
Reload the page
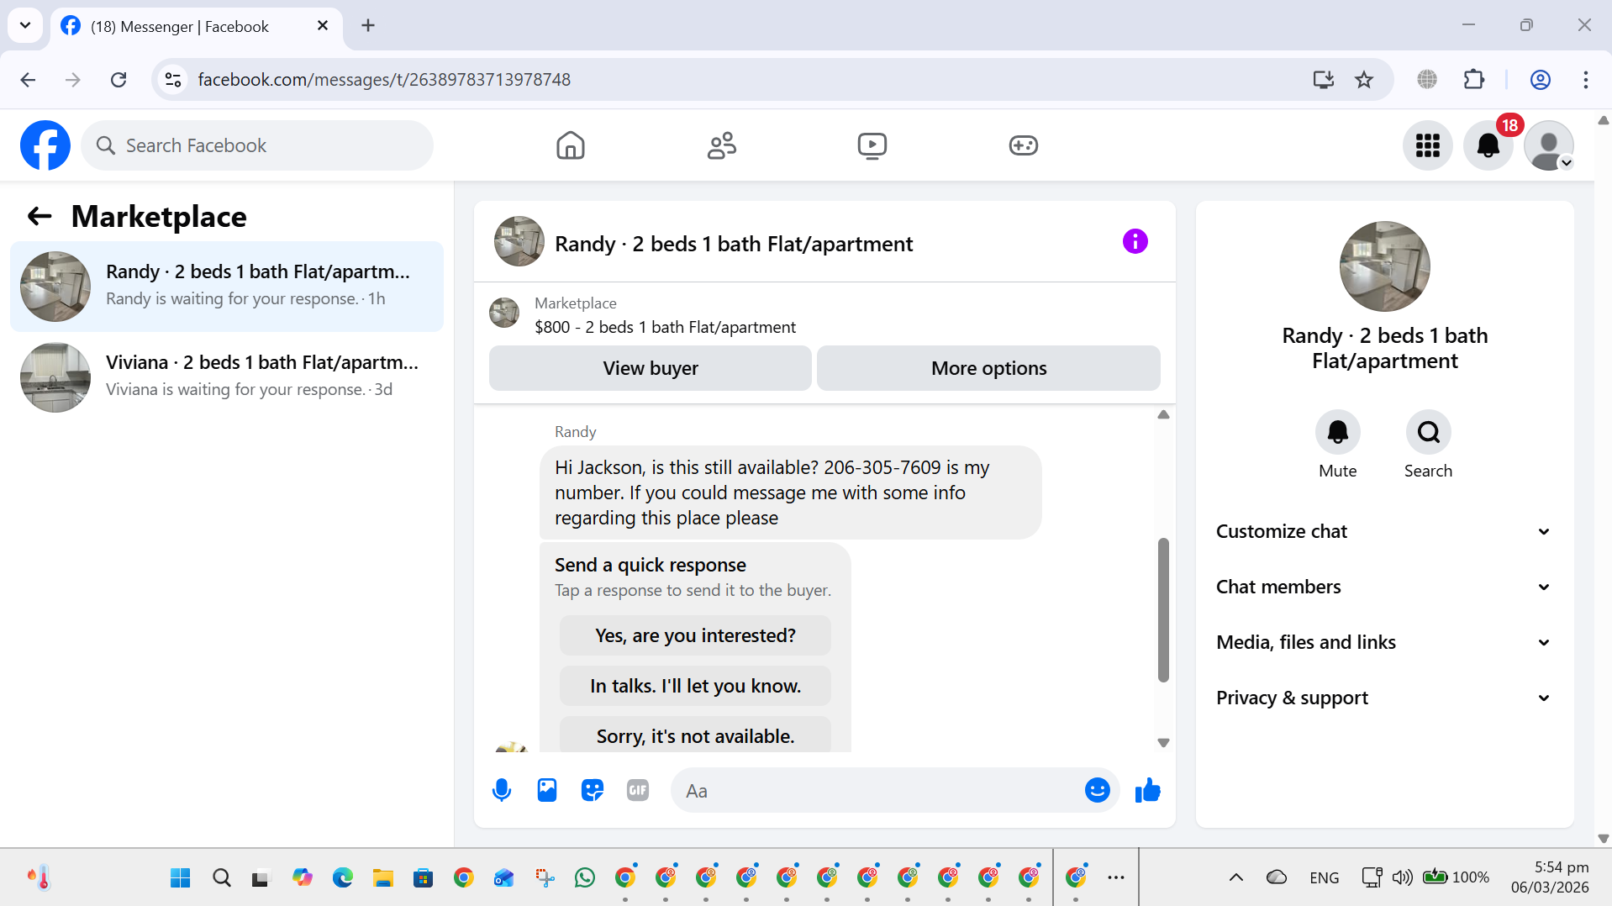119,80
